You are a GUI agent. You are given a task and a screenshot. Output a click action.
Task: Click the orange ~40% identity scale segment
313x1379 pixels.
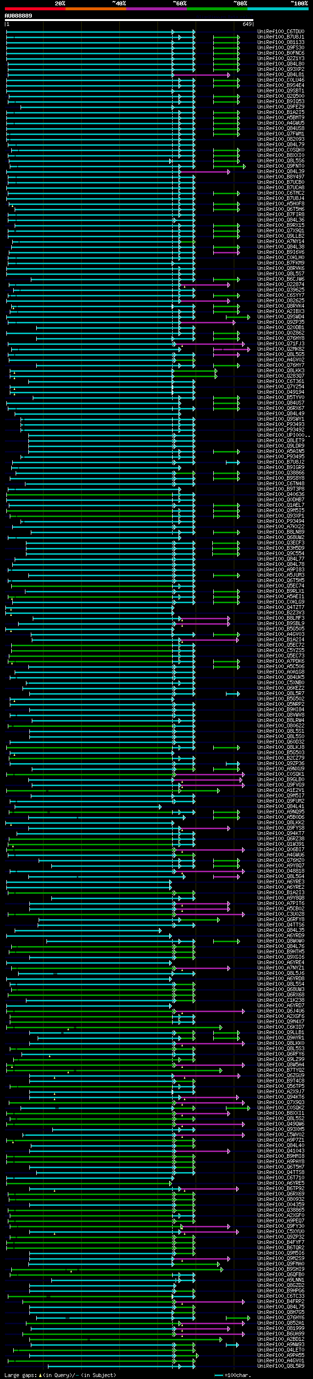pyautogui.click(x=96, y=9)
